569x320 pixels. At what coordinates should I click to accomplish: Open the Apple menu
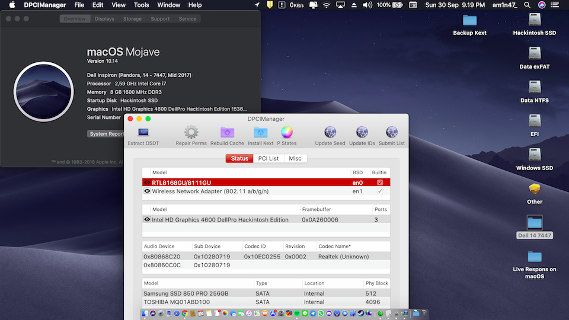(x=11, y=5)
